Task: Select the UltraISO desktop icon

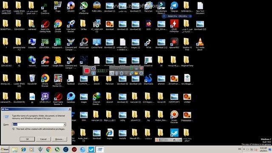Action: (x=71, y=7)
